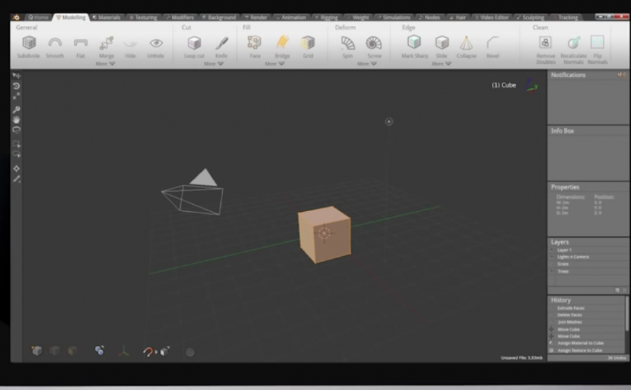Toggle visibility checkbox for Grass layer
This screenshot has width=631, height=390.
tap(552, 264)
